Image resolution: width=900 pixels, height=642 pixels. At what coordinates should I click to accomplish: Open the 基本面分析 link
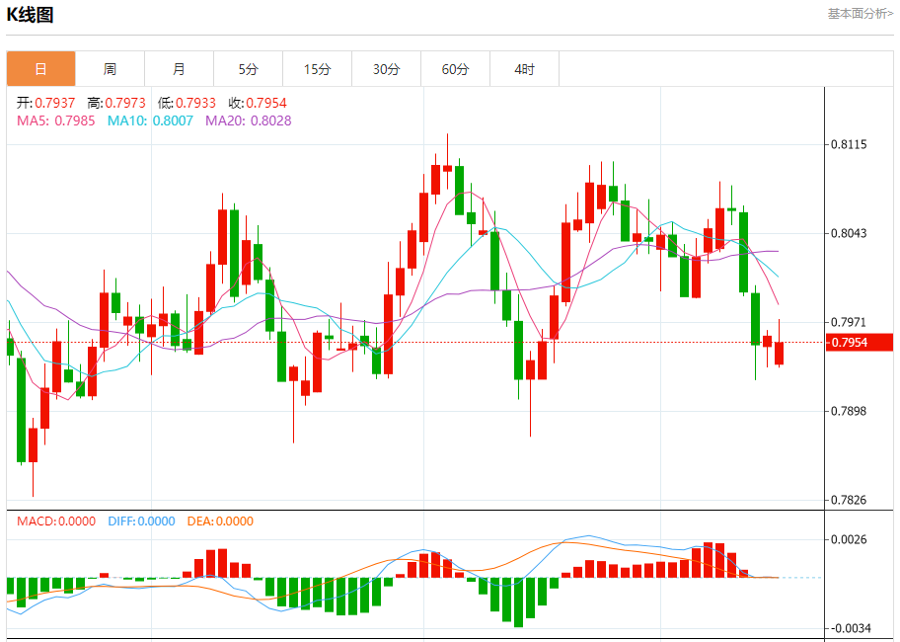(x=860, y=14)
